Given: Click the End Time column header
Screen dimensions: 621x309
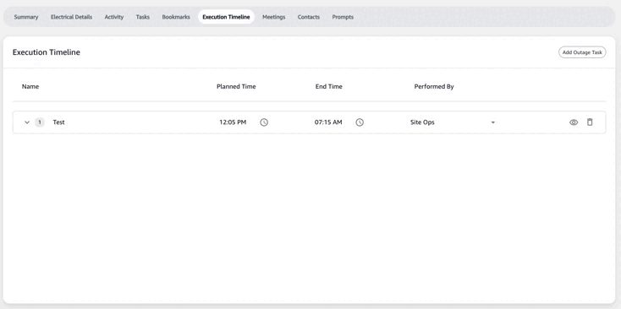Looking at the screenshot, I should point(329,86).
